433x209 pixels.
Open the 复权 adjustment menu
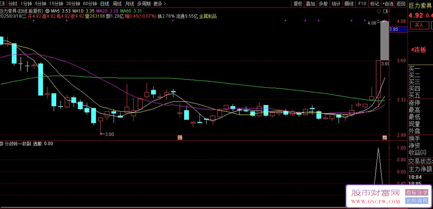[298, 3]
